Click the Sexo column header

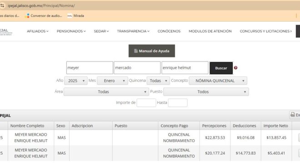[61, 126]
